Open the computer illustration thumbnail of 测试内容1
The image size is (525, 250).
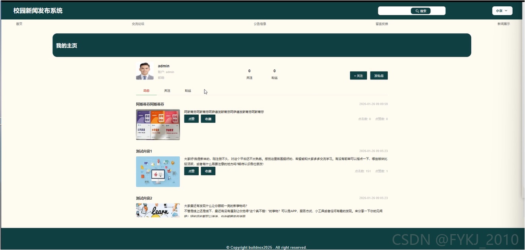click(x=158, y=171)
